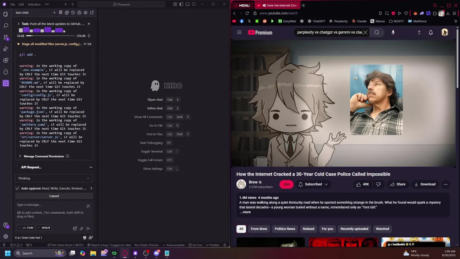
Task: Open the Opera MENU button
Action: (x=241, y=5)
